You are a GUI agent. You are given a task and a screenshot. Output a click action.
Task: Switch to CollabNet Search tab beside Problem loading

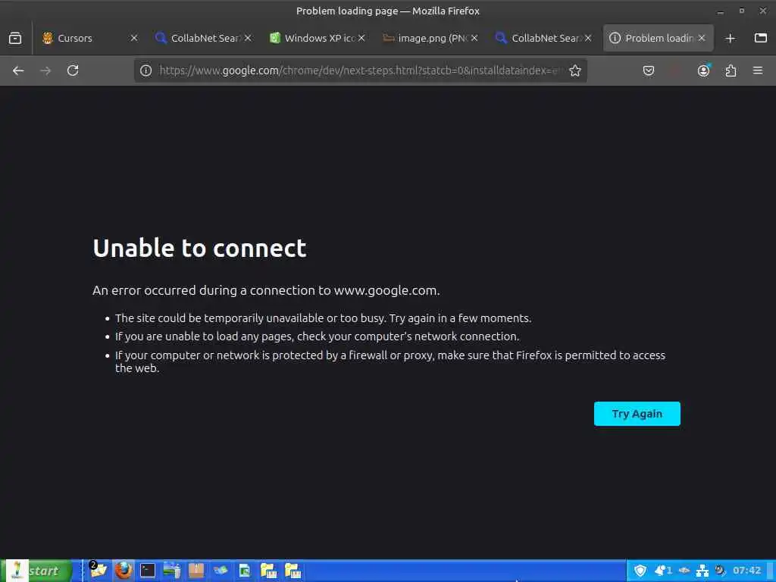(546, 38)
